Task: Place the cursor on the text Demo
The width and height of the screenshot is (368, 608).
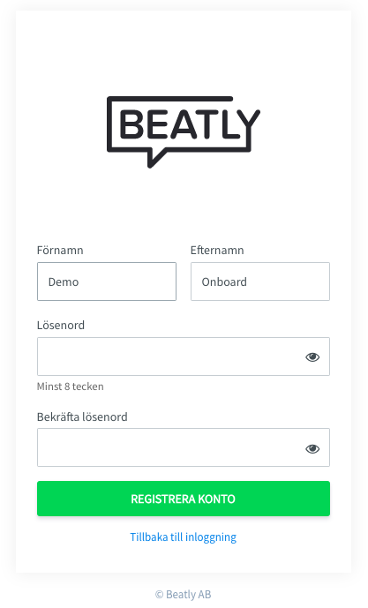Action: click(64, 281)
